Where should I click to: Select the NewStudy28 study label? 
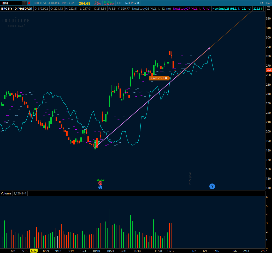point(232,9)
